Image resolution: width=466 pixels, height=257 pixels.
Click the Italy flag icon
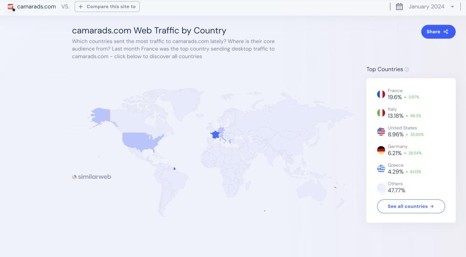coord(381,113)
